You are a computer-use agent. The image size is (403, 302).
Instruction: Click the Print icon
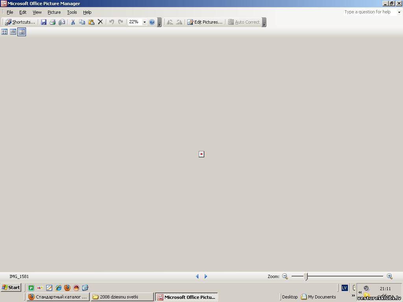coord(53,22)
